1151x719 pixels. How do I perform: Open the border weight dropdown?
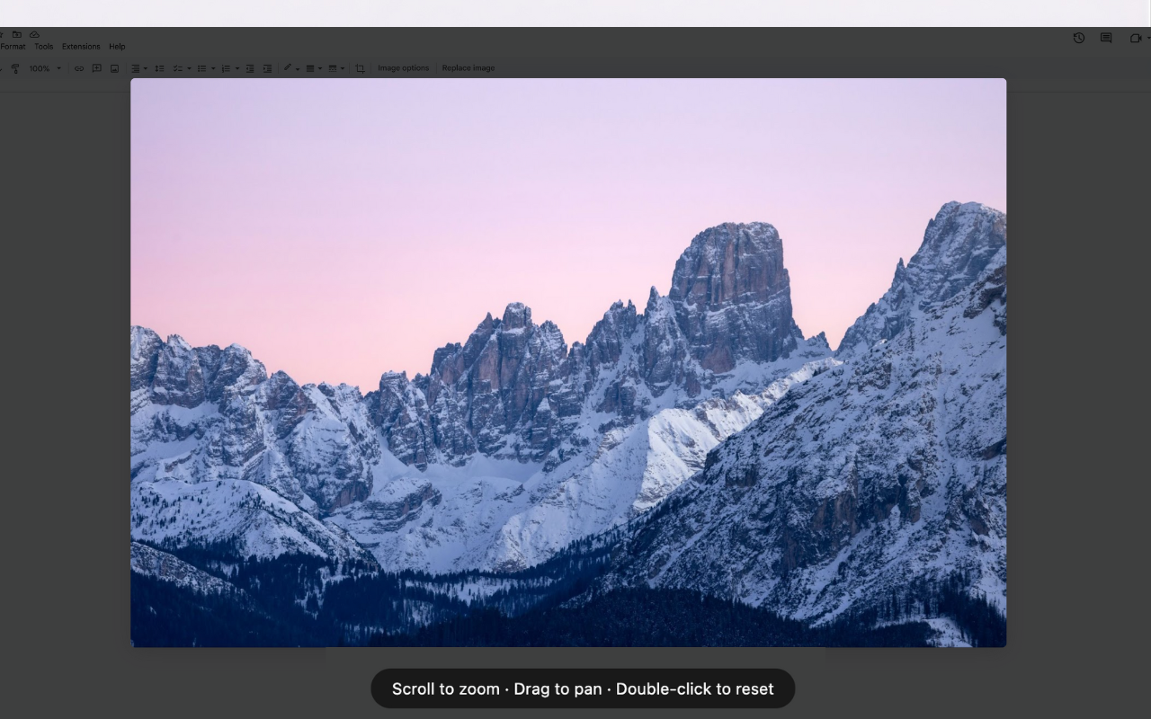(314, 68)
